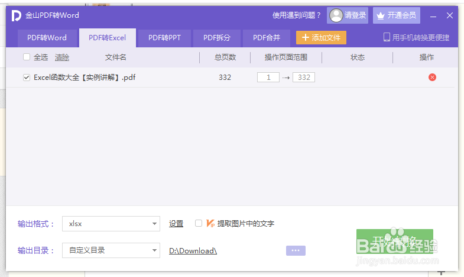Screen dimensions: 464x277
Task: Click the green 开始转换 button
Action: (395, 241)
